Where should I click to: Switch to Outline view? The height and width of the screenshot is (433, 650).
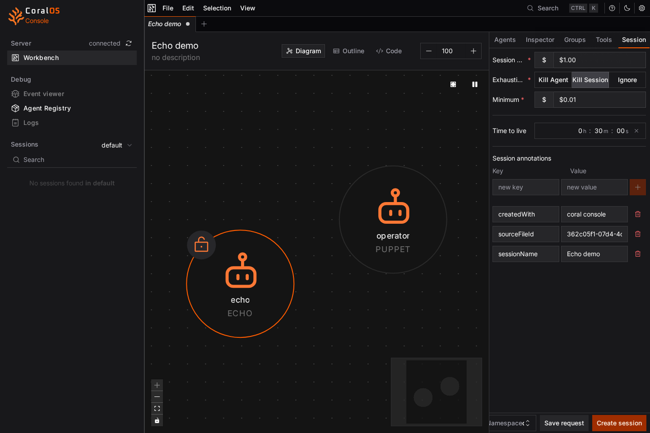pyautogui.click(x=348, y=51)
